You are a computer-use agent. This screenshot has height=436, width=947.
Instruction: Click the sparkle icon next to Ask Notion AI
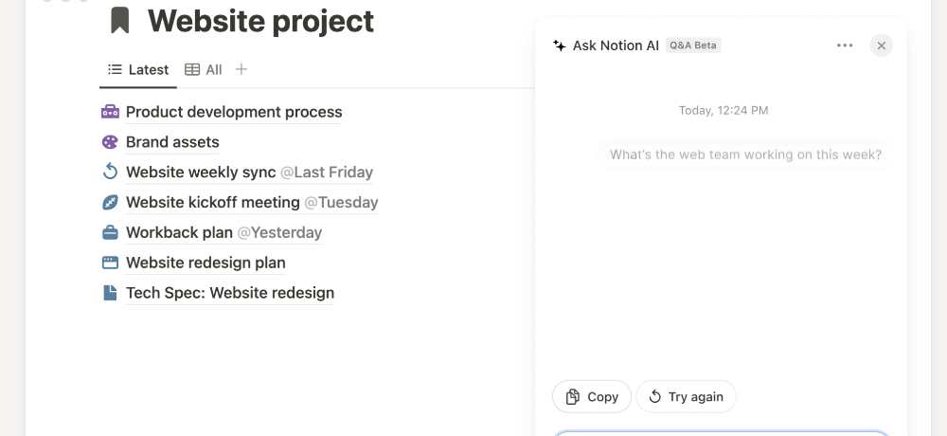(x=560, y=45)
